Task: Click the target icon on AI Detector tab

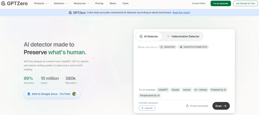Action: point(141,36)
